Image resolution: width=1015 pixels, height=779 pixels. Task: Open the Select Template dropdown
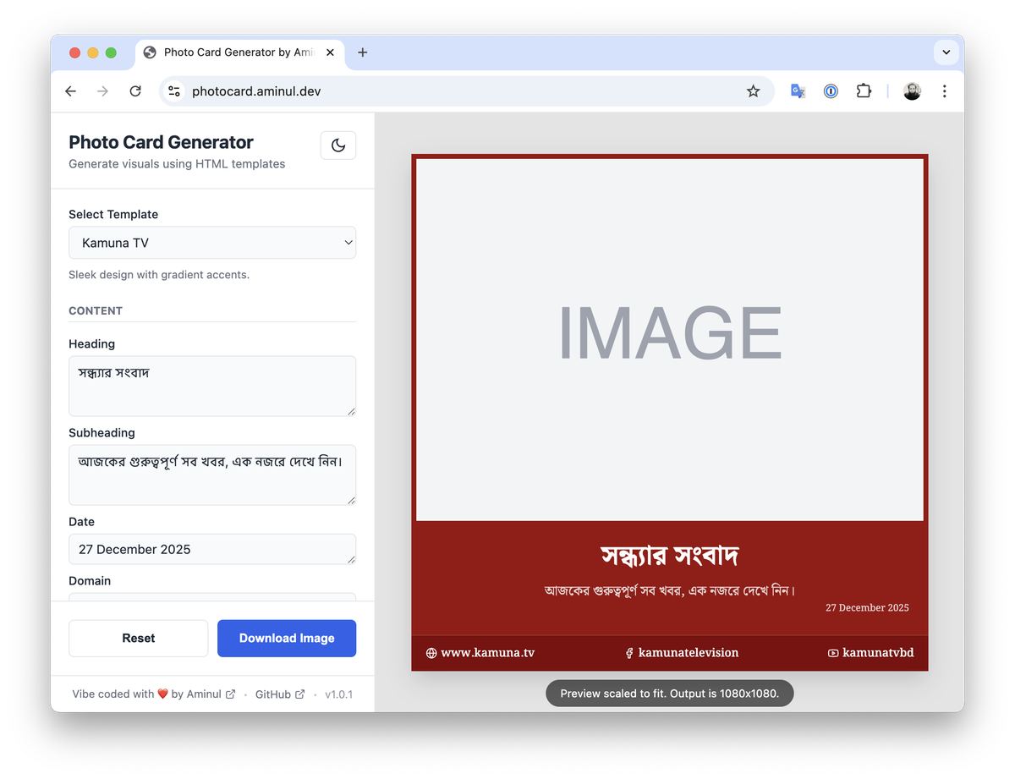[x=212, y=243]
